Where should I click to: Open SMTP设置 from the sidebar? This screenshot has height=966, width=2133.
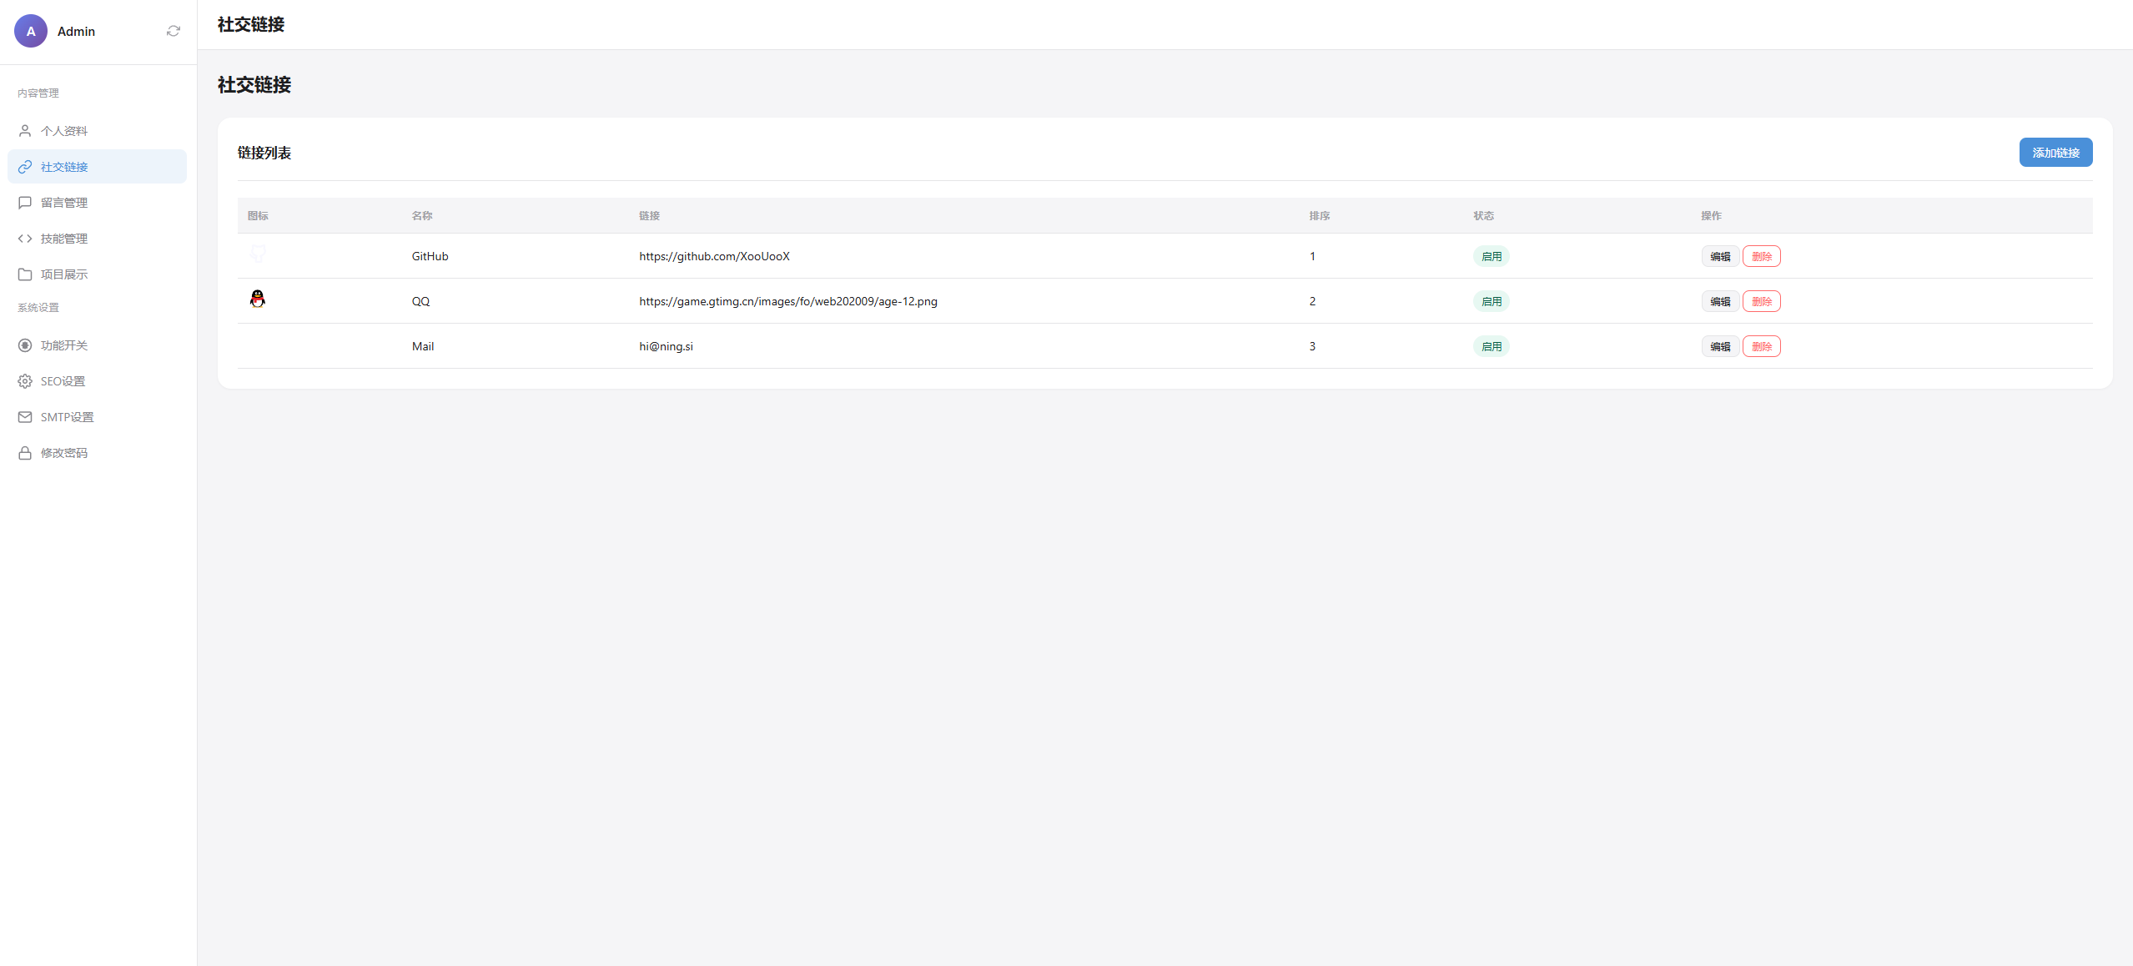point(67,417)
